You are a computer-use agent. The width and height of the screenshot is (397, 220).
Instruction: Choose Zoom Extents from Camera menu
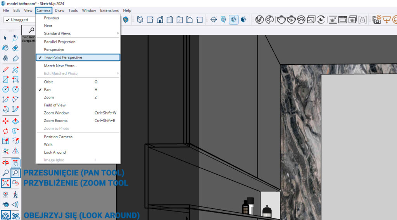tap(56, 121)
